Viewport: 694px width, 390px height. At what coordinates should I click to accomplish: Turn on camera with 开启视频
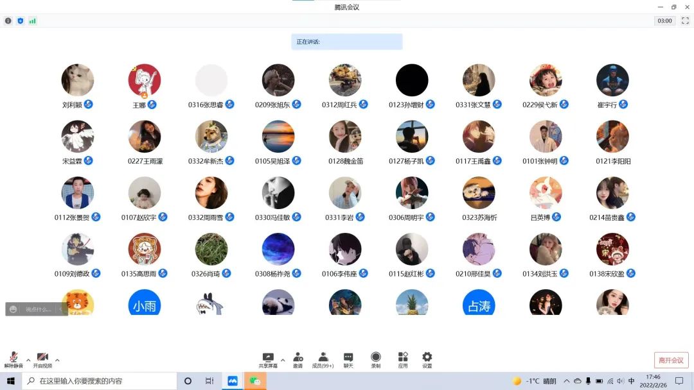[x=42, y=359]
